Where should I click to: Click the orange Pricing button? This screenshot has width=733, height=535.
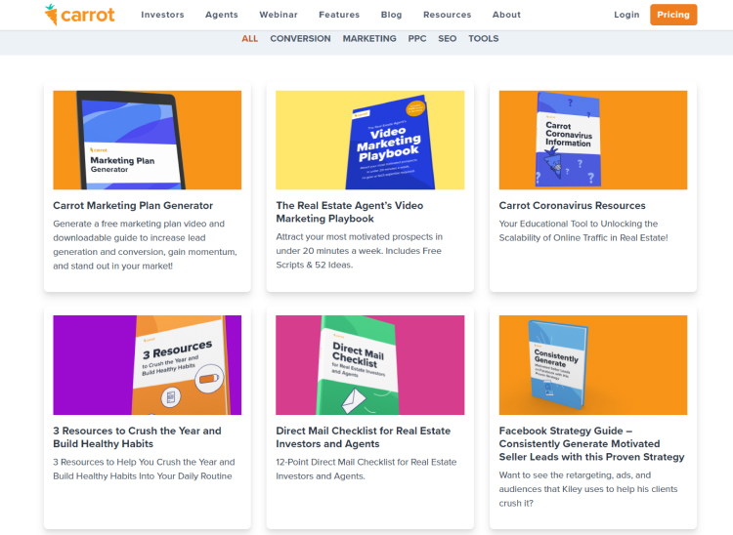pos(673,15)
